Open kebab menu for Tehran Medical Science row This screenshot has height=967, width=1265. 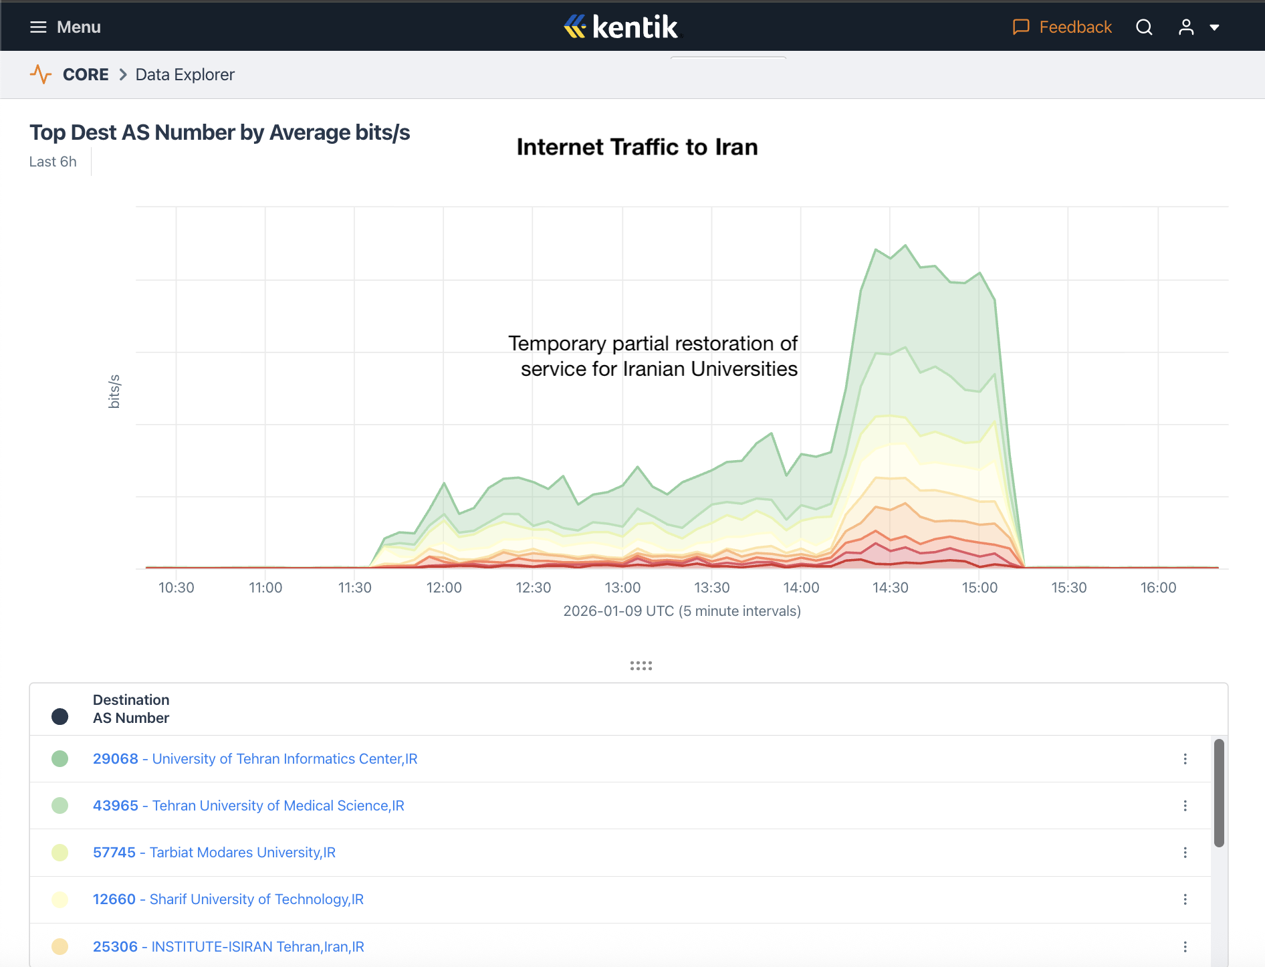(x=1185, y=806)
